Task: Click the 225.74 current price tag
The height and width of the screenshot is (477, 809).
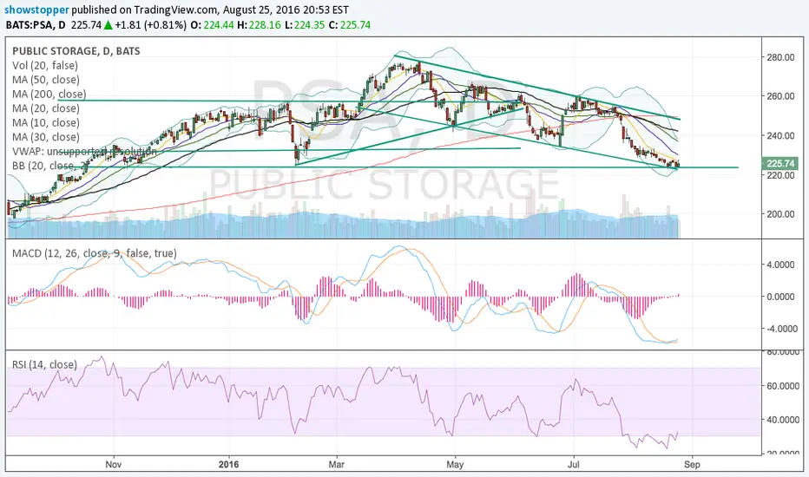Action: [780, 163]
